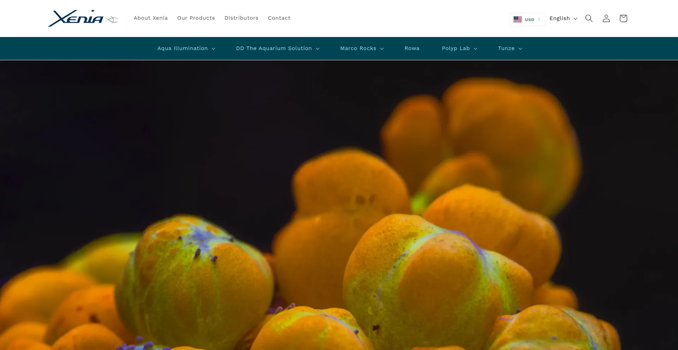Click the US flag icon
678x350 pixels.
(518, 19)
